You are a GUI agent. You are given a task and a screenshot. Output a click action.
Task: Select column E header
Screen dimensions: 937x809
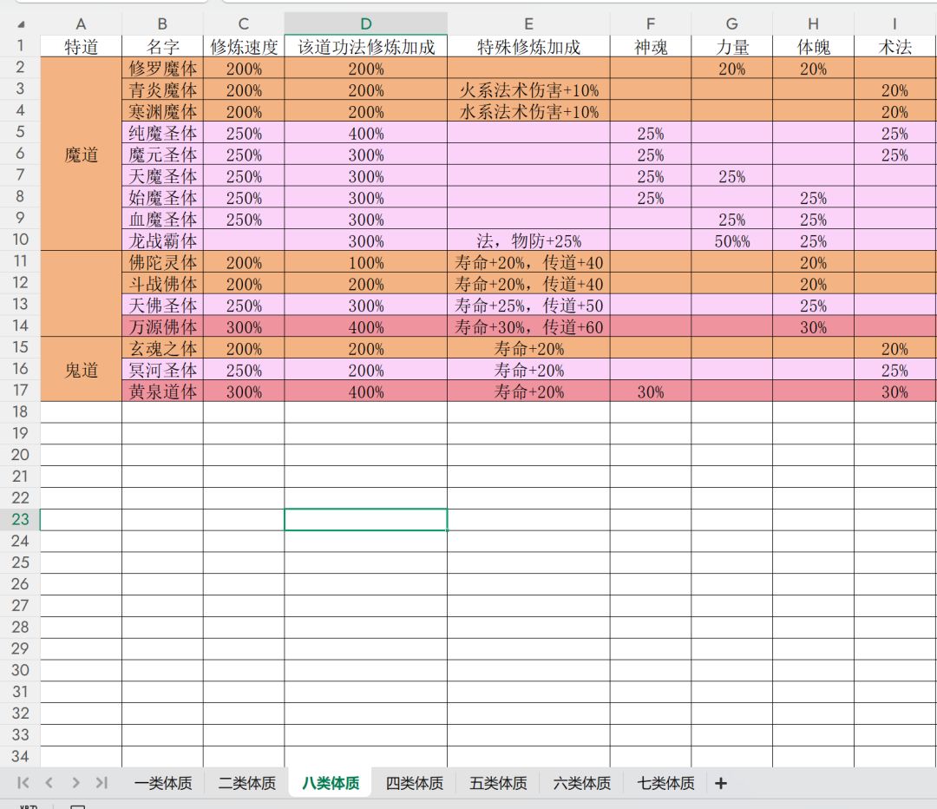point(528,24)
